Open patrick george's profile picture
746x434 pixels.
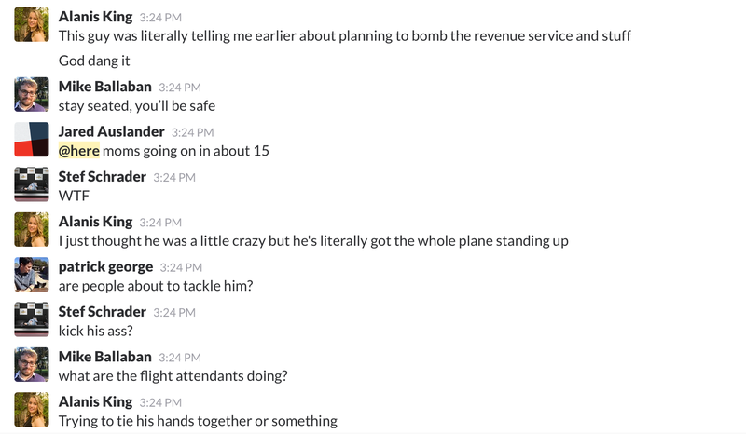(x=32, y=275)
